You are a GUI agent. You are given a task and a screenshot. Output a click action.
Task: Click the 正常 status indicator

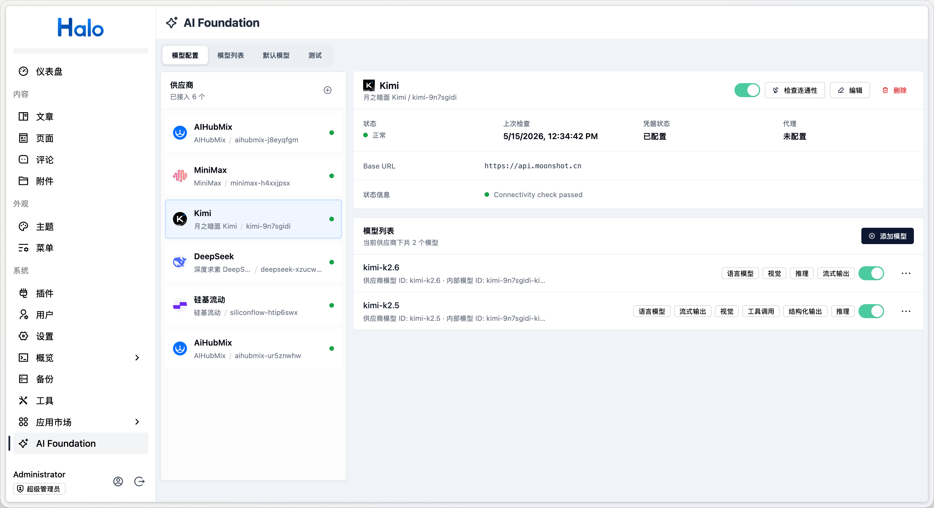click(x=375, y=135)
